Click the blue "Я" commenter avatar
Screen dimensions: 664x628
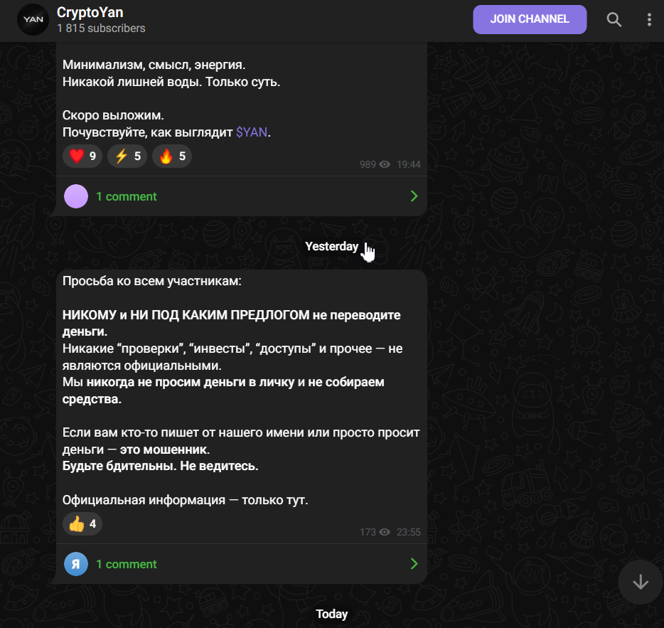(x=76, y=564)
